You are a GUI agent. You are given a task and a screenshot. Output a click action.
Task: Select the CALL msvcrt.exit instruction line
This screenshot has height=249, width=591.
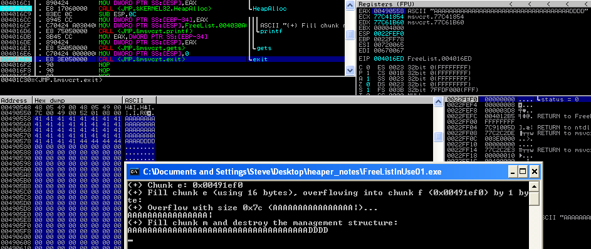tap(172, 59)
